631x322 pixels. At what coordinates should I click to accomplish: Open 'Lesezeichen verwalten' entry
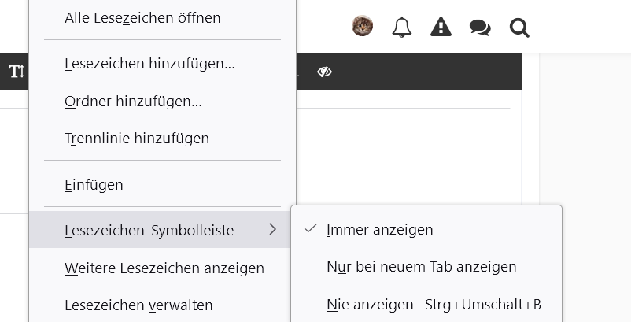point(138,305)
